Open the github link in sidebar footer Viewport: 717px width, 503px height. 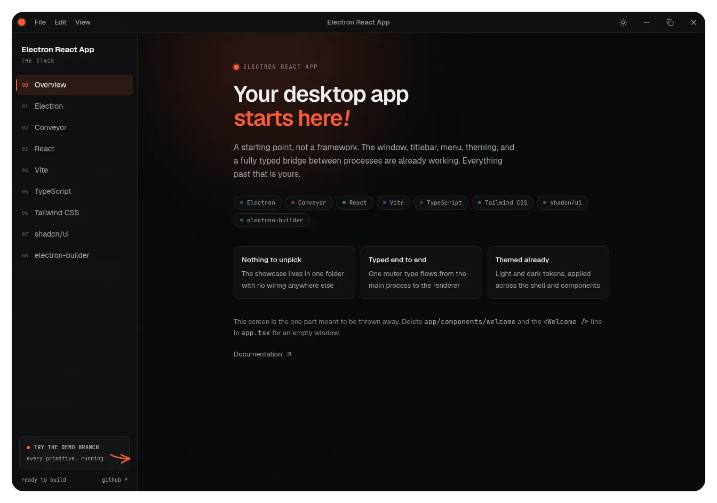(115, 480)
